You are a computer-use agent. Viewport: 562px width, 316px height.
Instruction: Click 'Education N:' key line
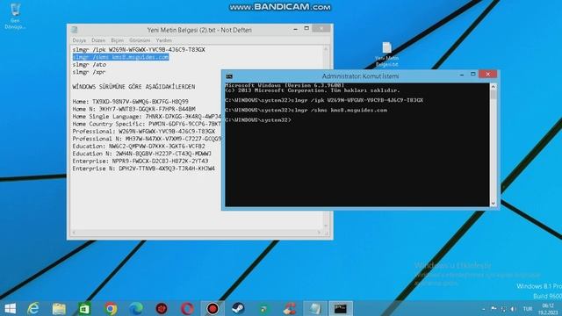[x=142, y=154]
